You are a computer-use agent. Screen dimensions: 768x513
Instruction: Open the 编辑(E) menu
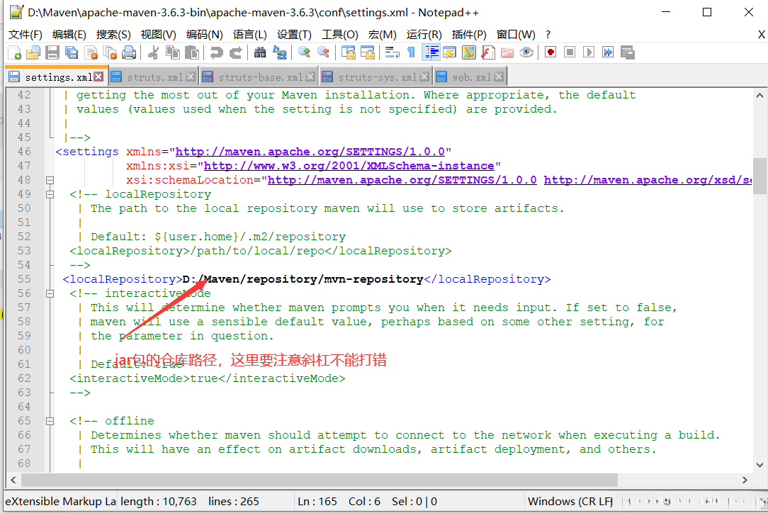69,34
